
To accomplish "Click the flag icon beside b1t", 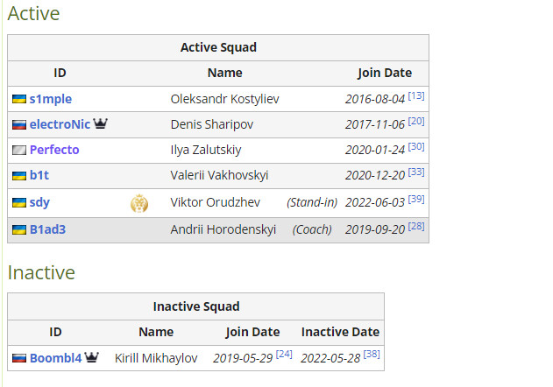I will pyautogui.click(x=18, y=175).
